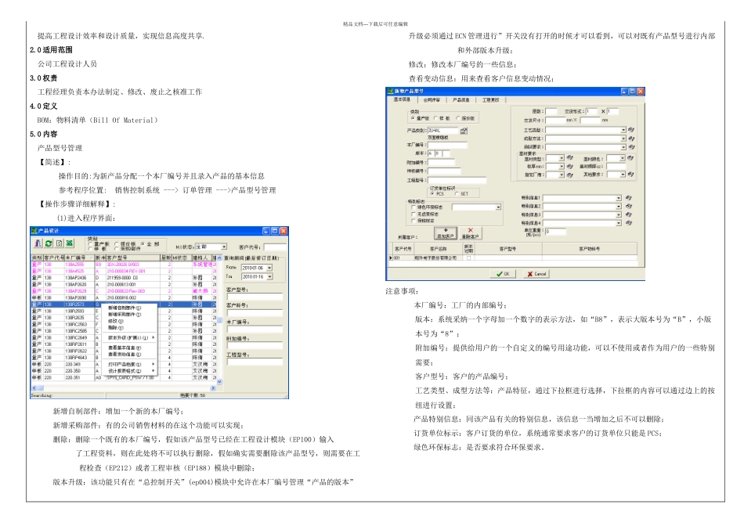This screenshot has height=526, width=744.
Task: Click settings icon beside 特殊信息1 dropdown
Action: [629, 198]
